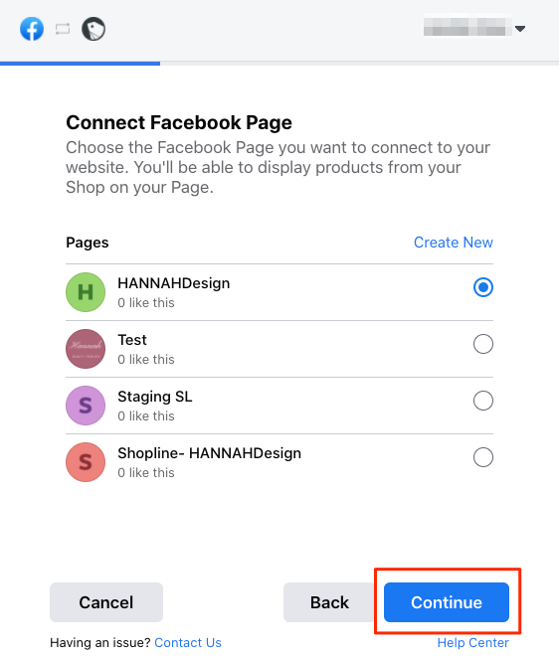559x658 pixels.
Task: Cancel the page connection setup
Action: 106,602
